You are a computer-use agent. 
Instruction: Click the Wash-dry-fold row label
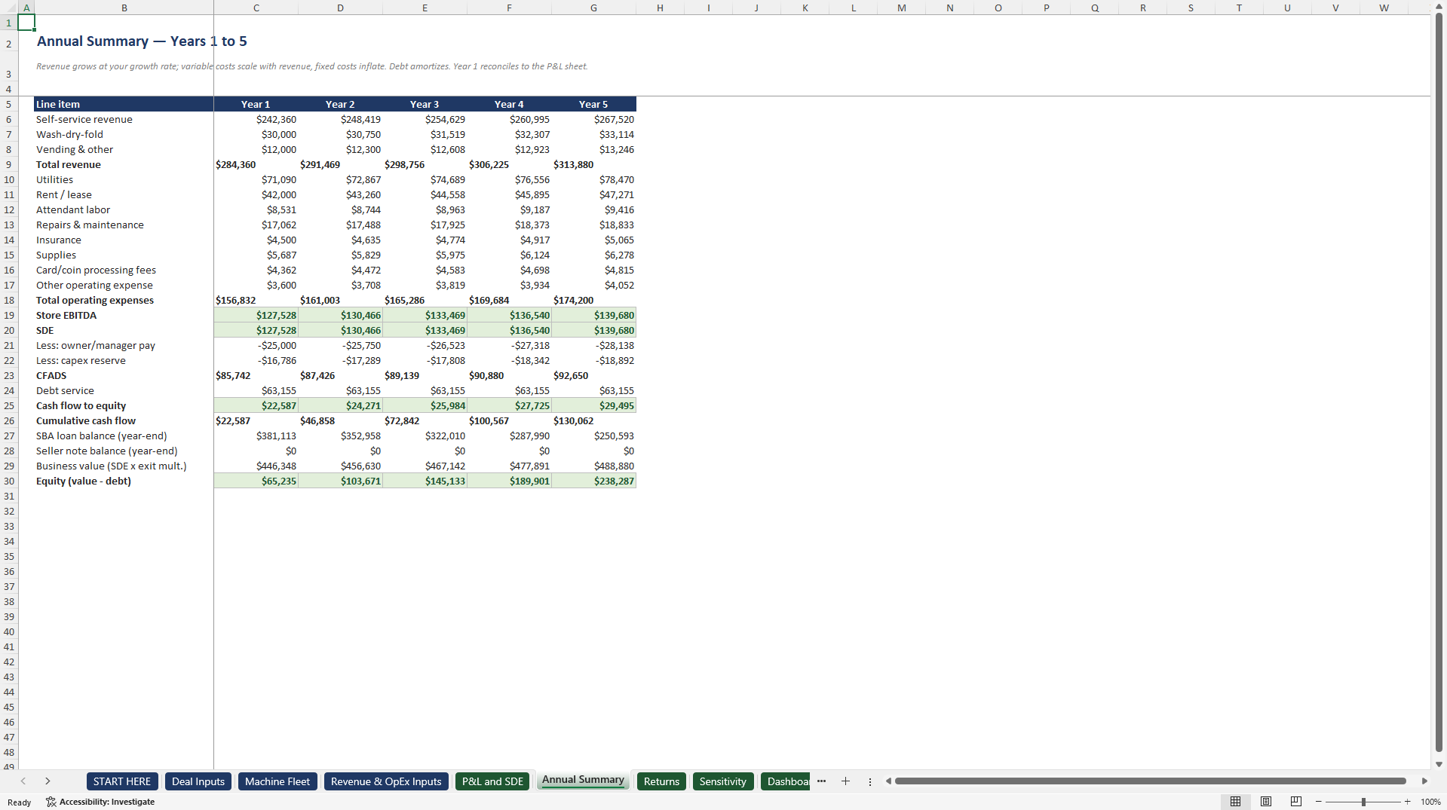pos(69,134)
